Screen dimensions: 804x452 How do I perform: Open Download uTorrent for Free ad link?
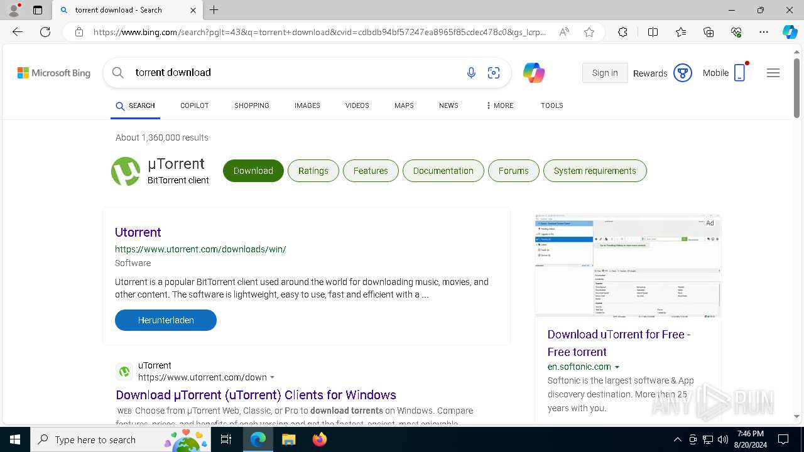[x=619, y=343]
